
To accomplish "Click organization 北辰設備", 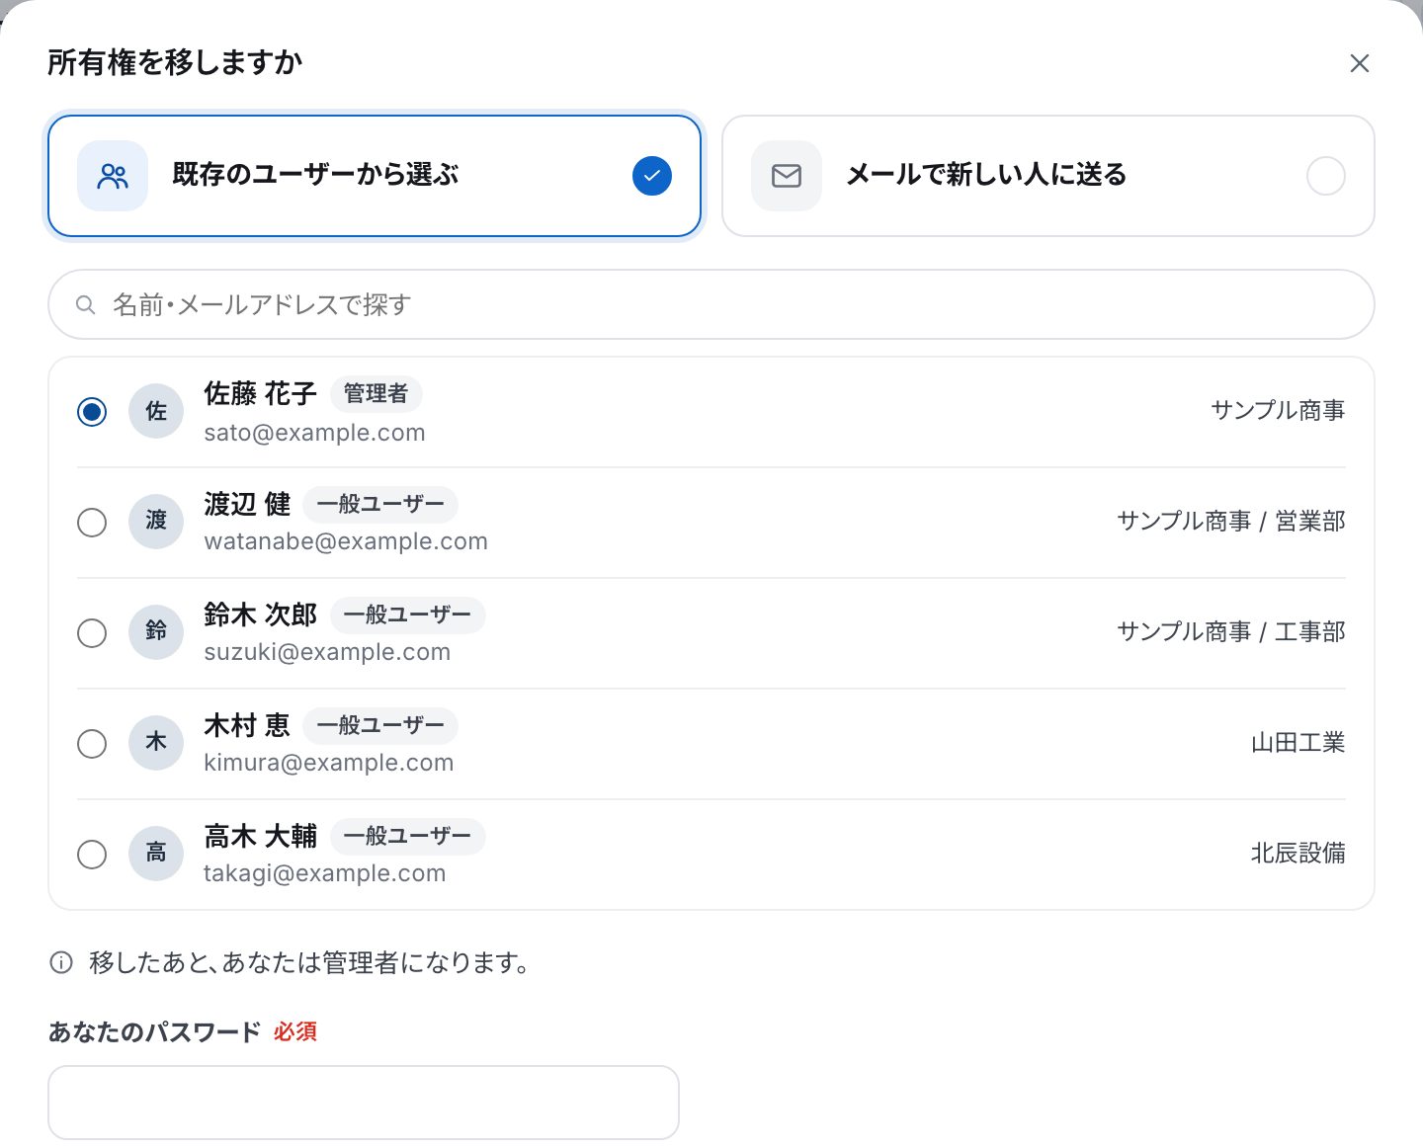I will pyautogui.click(x=1298, y=854).
